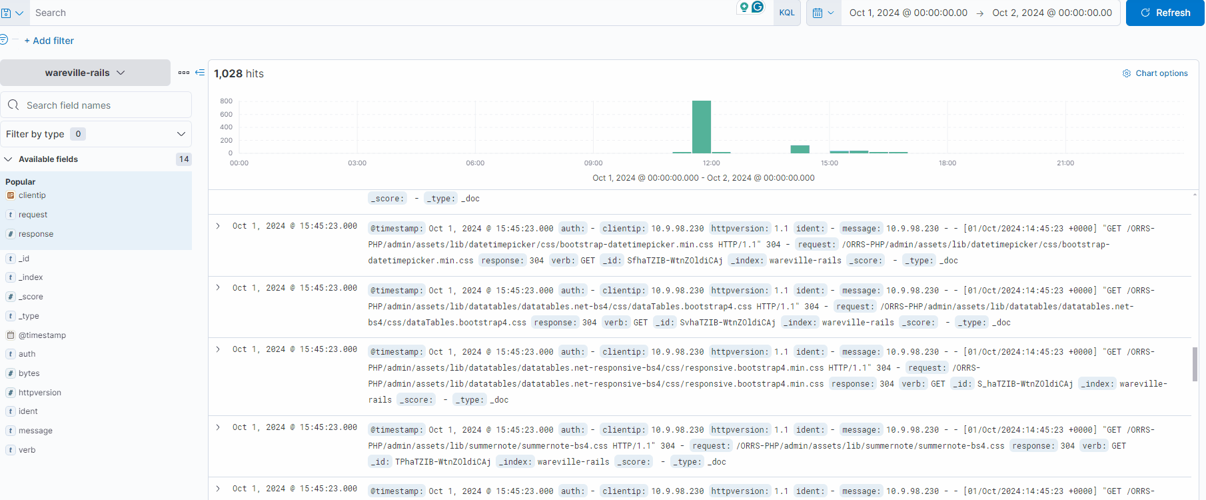Open index pattern options (three dots)
The width and height of the screenshot is (1206, 500).
(x=184, y=73)
